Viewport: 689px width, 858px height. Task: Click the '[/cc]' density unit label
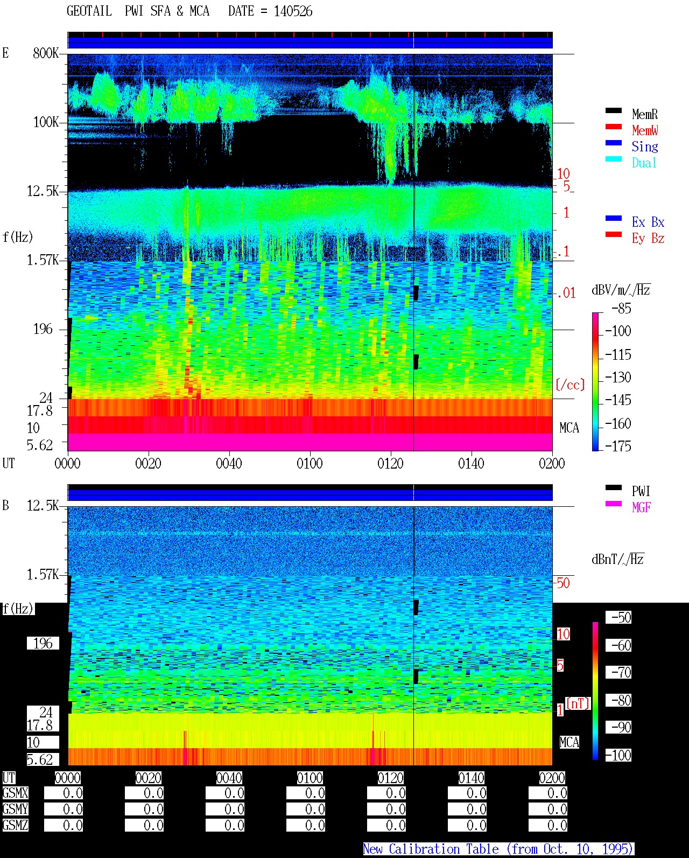570,385
